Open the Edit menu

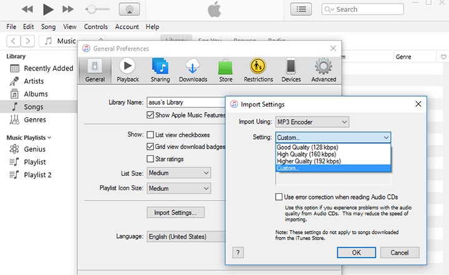tap(28, 27)
